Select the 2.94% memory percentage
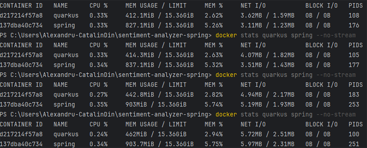Image resolution: width=367 pixels, height=148 pixels. (x=213, y=134)
